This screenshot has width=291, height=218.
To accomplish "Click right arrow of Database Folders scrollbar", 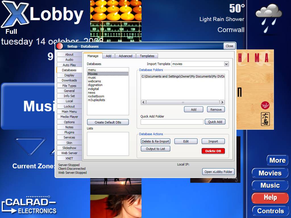I will 222,102.
